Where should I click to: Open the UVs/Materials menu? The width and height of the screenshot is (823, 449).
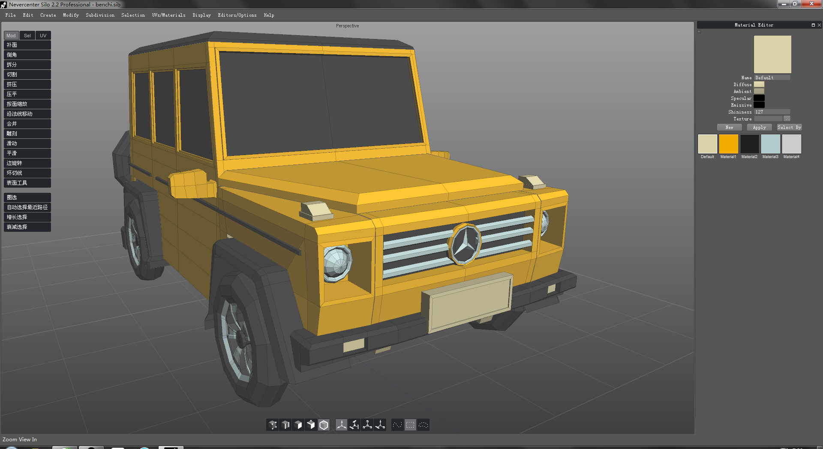point(168,15)
